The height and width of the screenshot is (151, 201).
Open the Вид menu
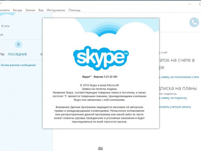tap(41, 10)
